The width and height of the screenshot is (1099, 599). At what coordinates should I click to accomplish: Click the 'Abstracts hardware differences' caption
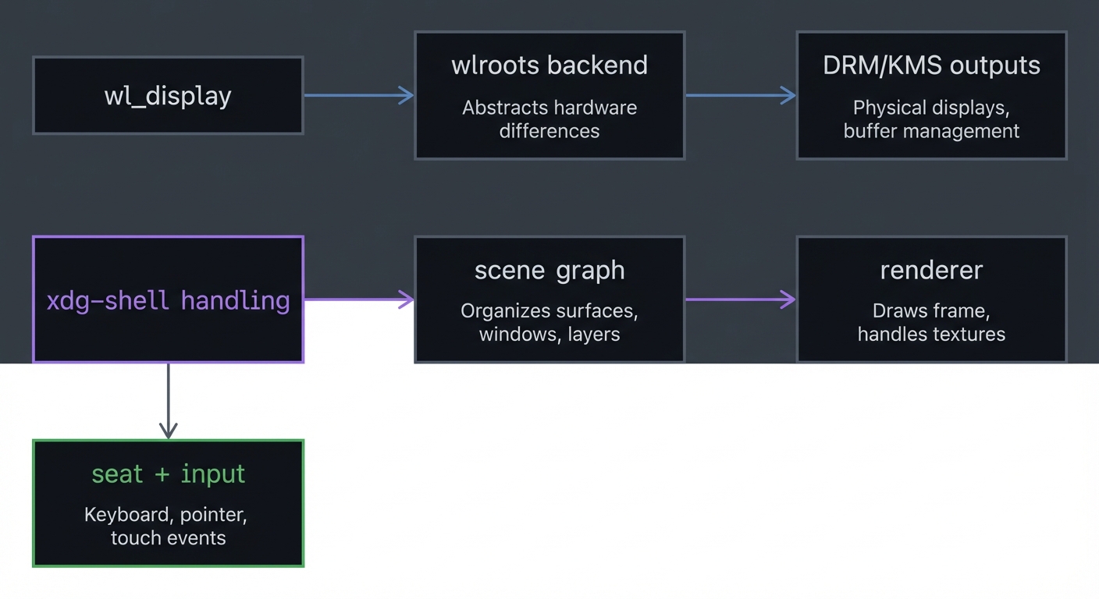click(x=549, y=119)
